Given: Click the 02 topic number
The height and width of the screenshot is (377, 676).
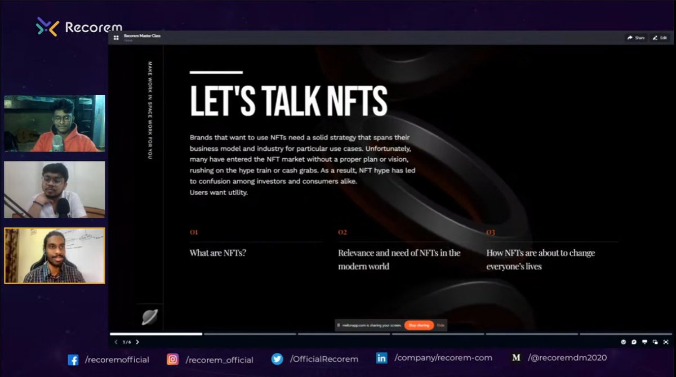Looking at the screenshot, I should [343, 232].
